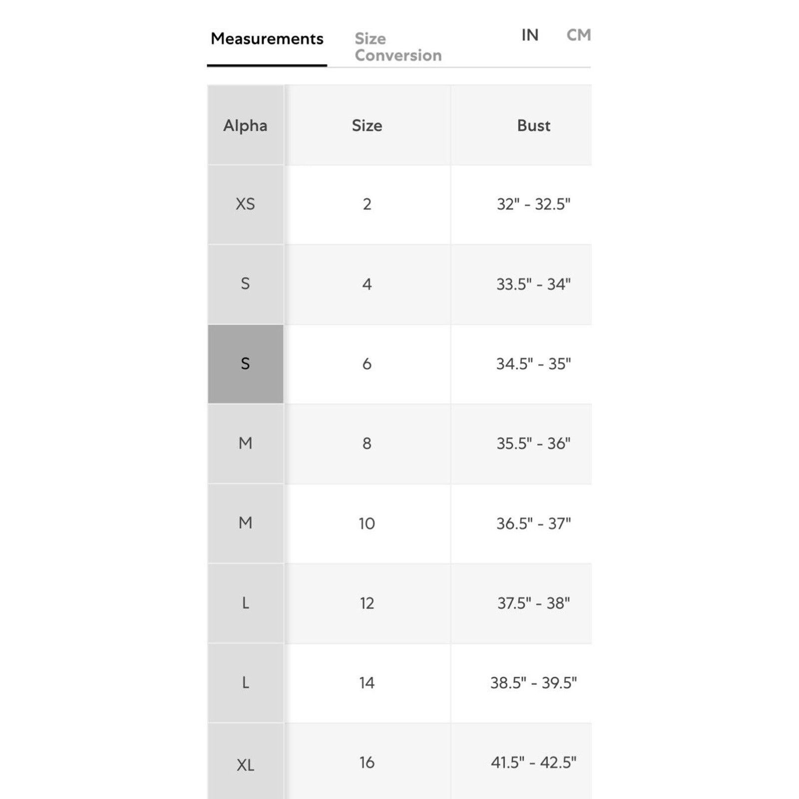Click size 2 cell

click(x=367, y=204)
